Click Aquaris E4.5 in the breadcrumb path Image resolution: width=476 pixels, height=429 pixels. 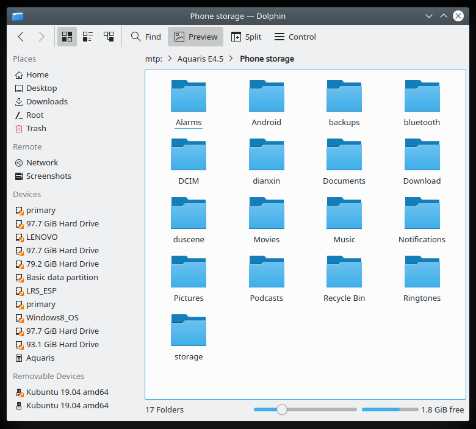click(200, 59)
